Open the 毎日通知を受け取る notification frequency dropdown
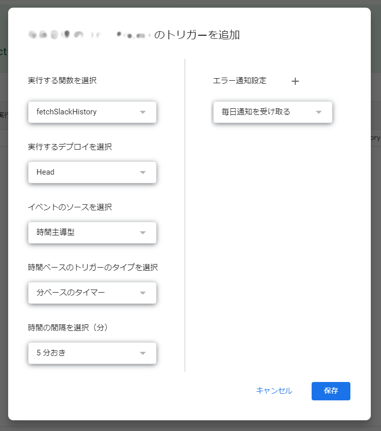This screenshot has height=431, width=381. pyautogui.click(x=265, y=112)
